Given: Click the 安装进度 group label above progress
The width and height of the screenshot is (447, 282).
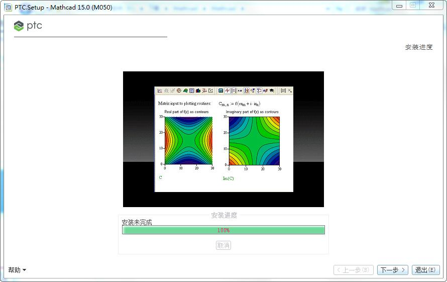Looking at the screenshot, I should tap(224, 215).
